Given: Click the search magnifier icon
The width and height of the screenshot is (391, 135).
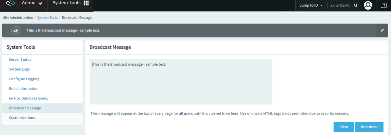Looking at the screenshot, I should 356,5.
